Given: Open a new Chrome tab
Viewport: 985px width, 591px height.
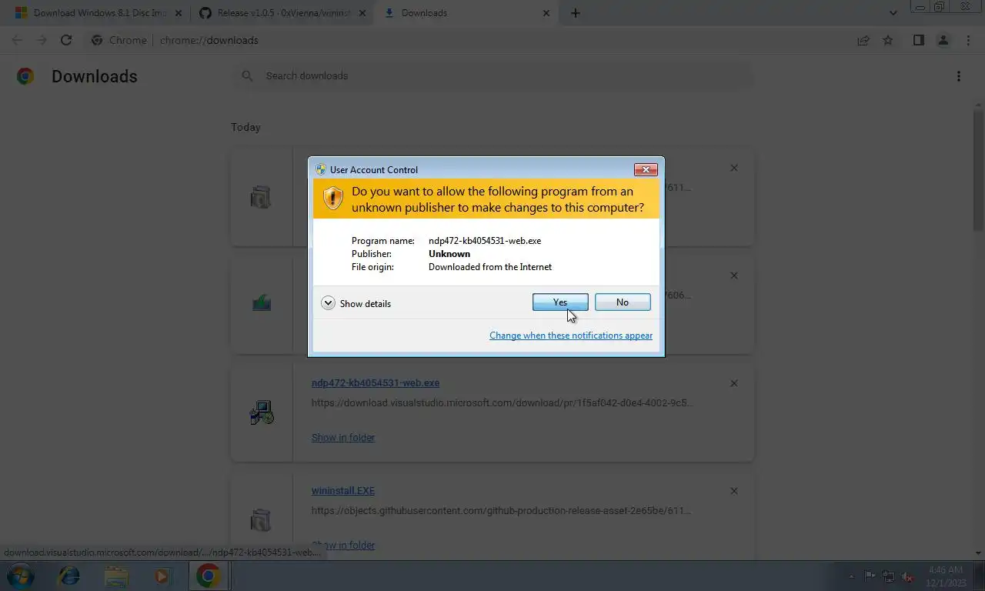Looking at the screenshot, I should (576, 13).
